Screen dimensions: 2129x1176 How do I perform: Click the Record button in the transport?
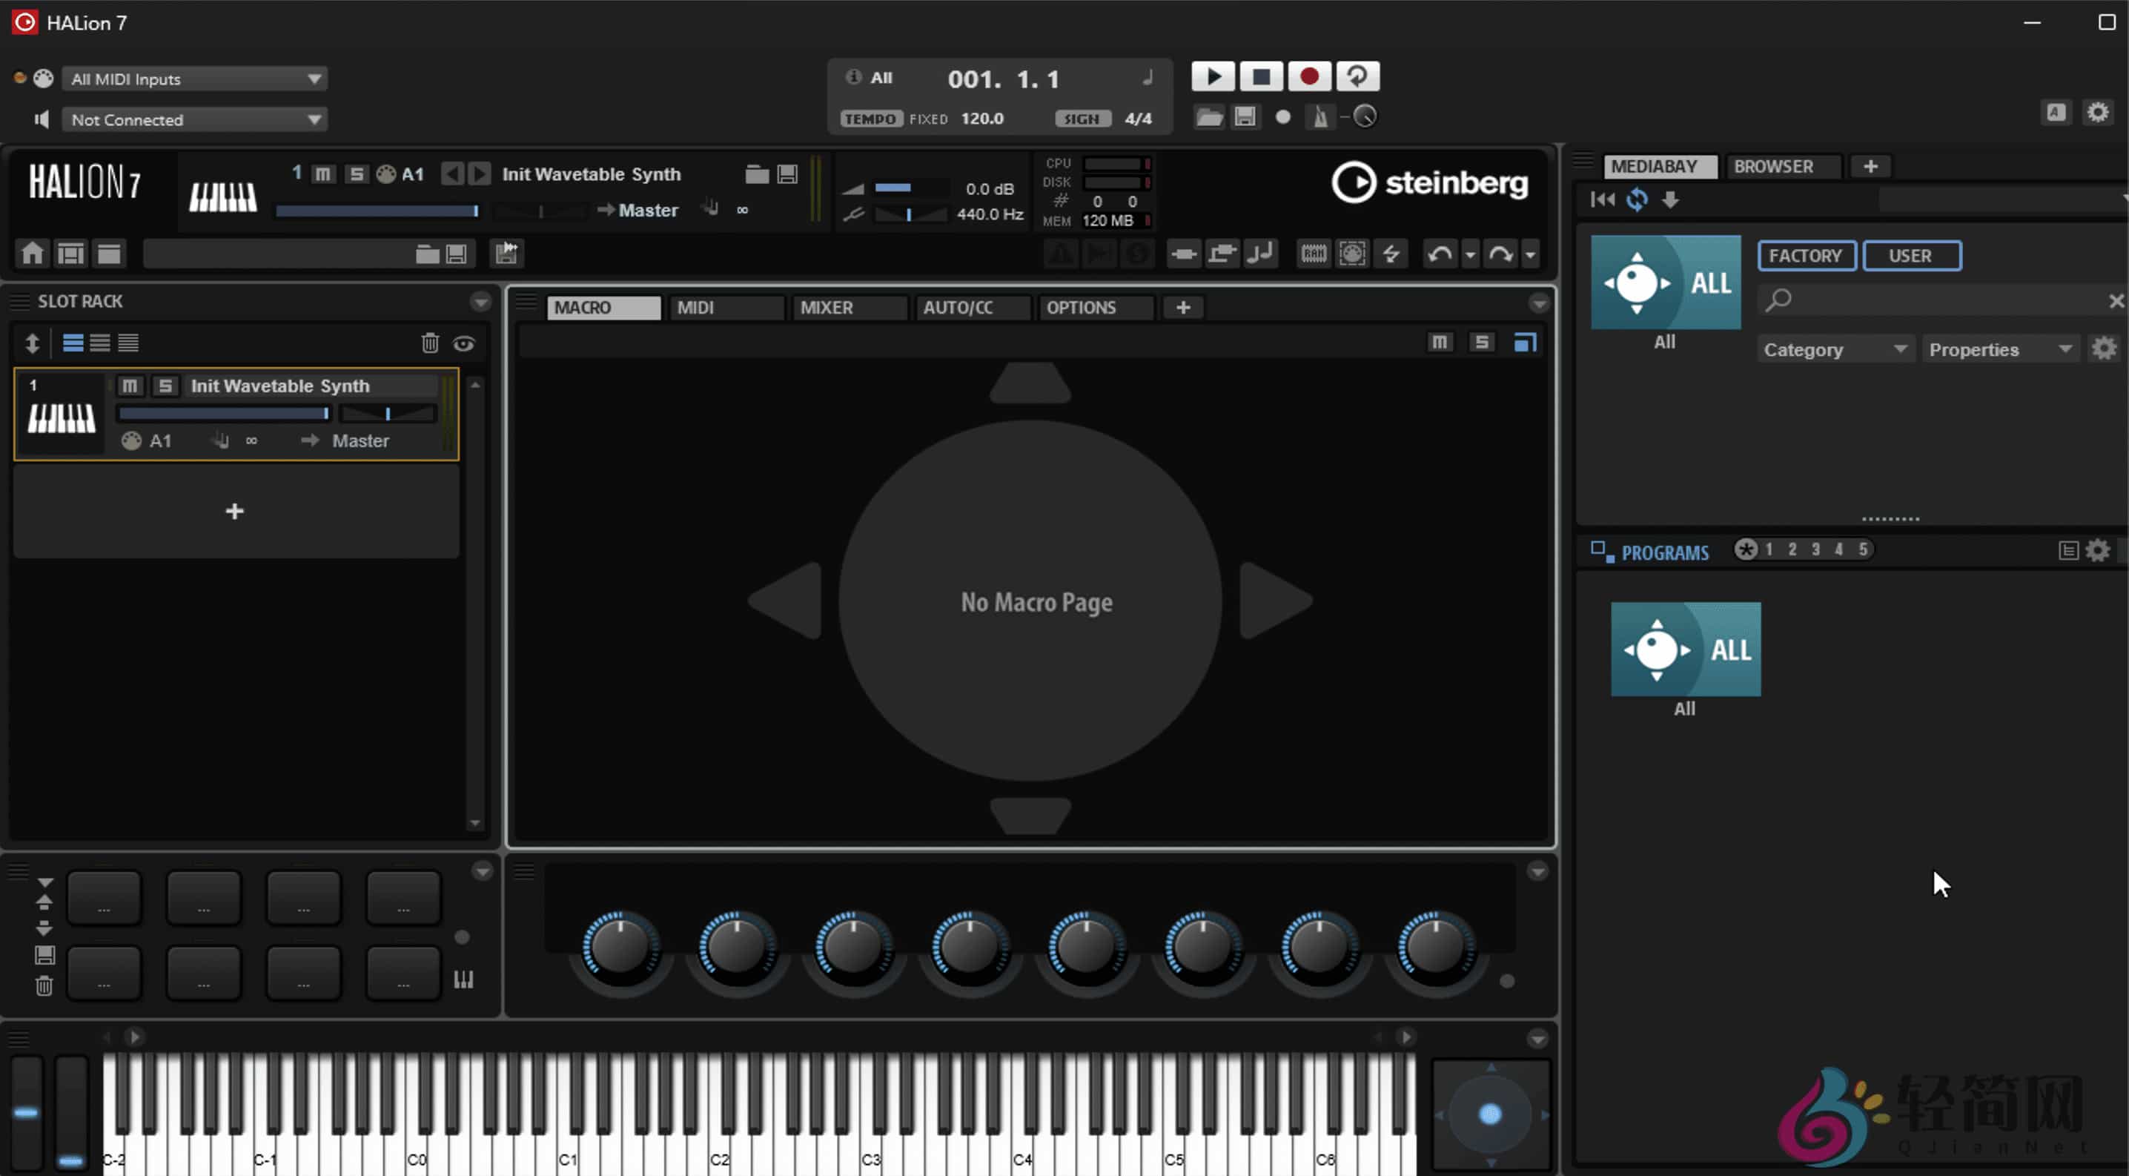(1308, 77)
